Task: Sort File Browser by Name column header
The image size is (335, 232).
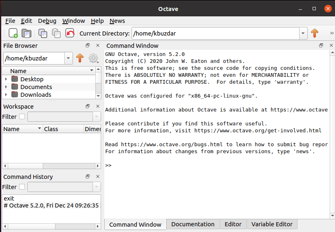Action: click(49, 71)
